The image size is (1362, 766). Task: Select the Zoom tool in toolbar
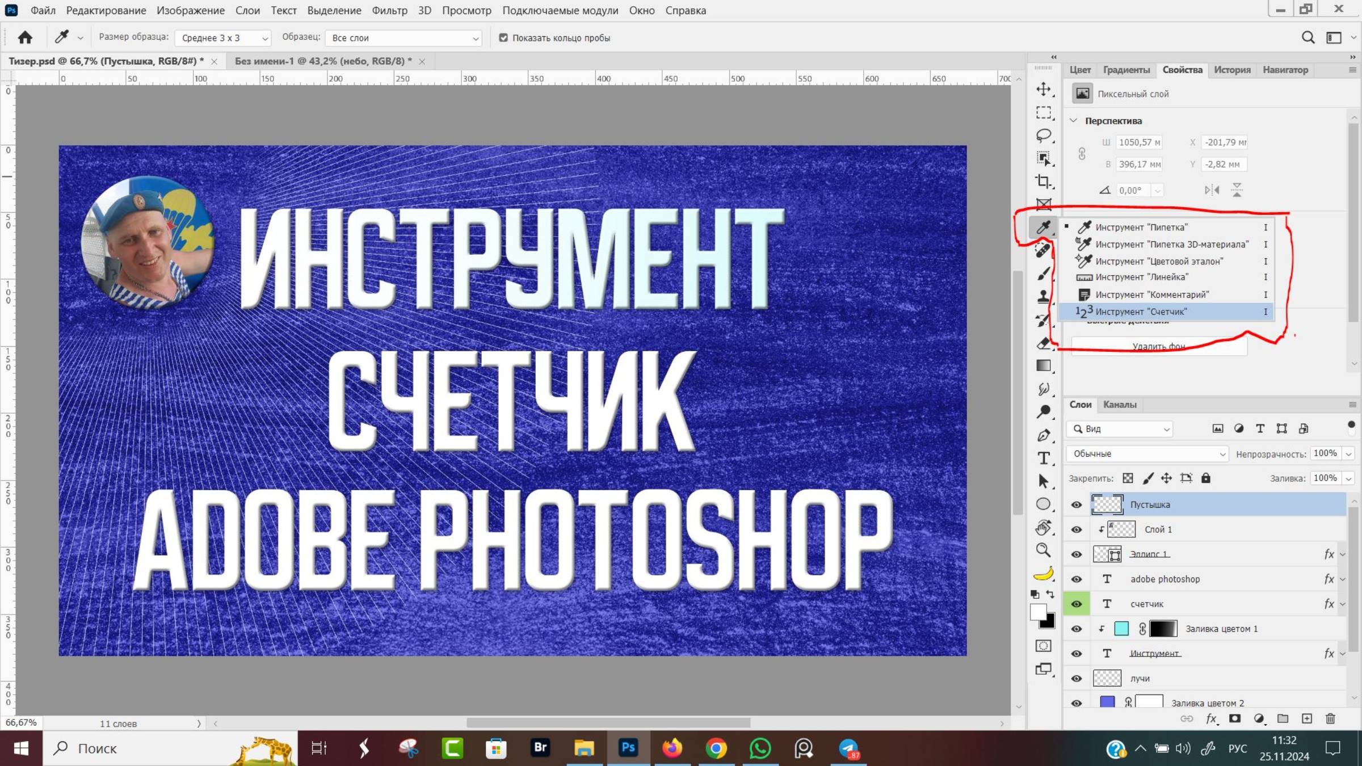(x=1043, y=550)
